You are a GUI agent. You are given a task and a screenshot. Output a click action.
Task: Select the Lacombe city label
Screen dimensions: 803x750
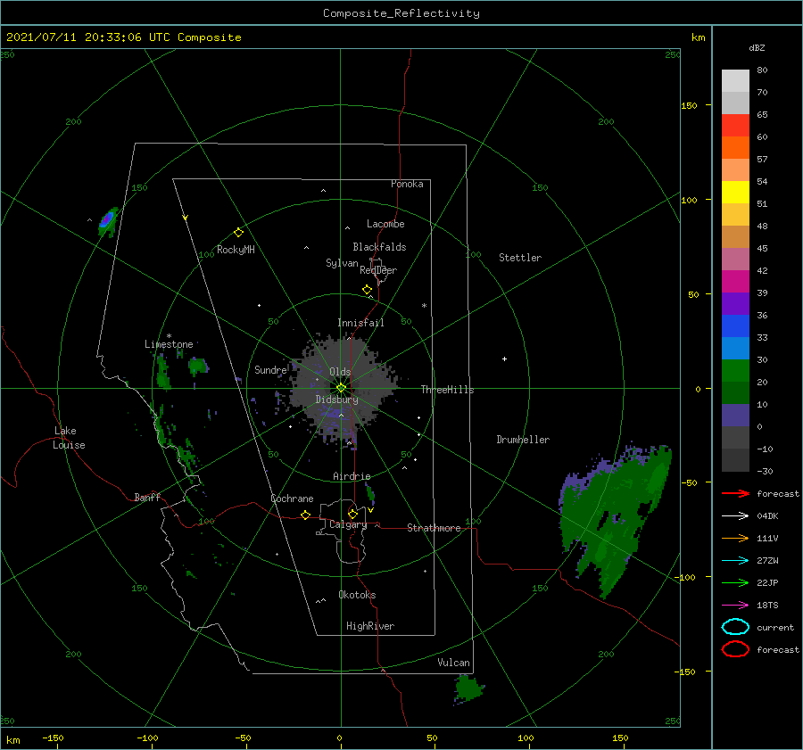point(385,224)
